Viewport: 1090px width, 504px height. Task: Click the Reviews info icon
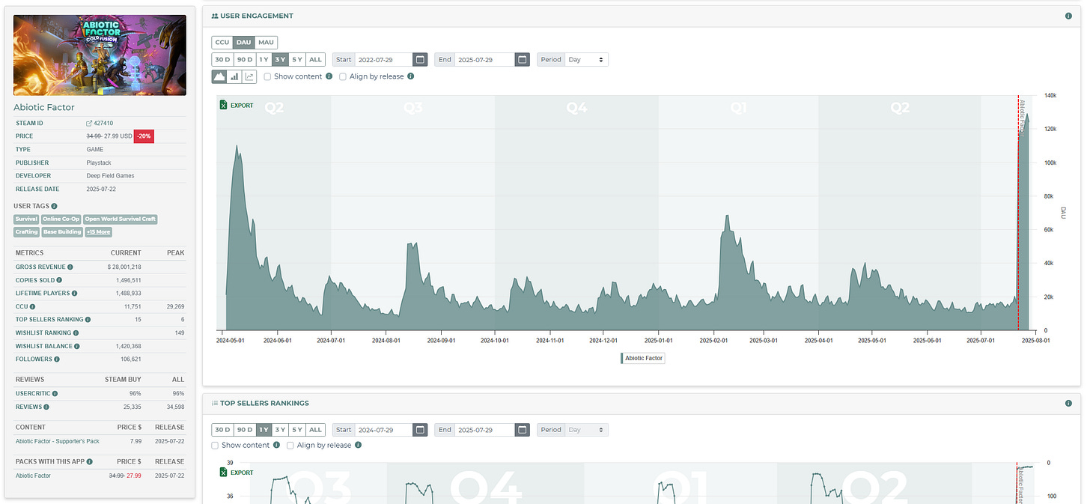point(46,407)
